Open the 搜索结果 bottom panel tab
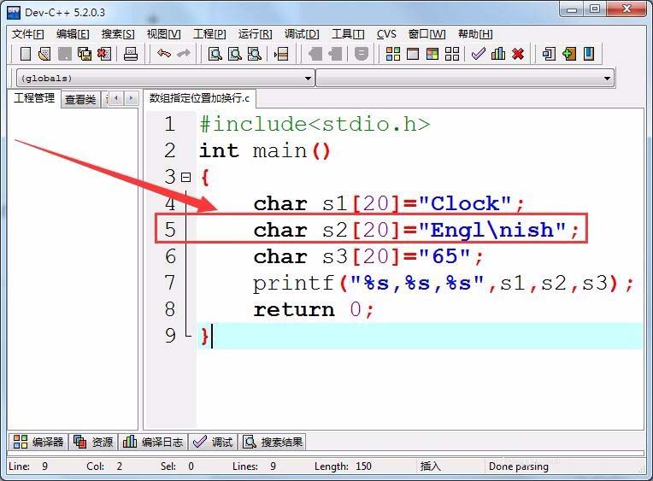The width and height of the screenshot is (653, 481). click(x=274, y=442)
